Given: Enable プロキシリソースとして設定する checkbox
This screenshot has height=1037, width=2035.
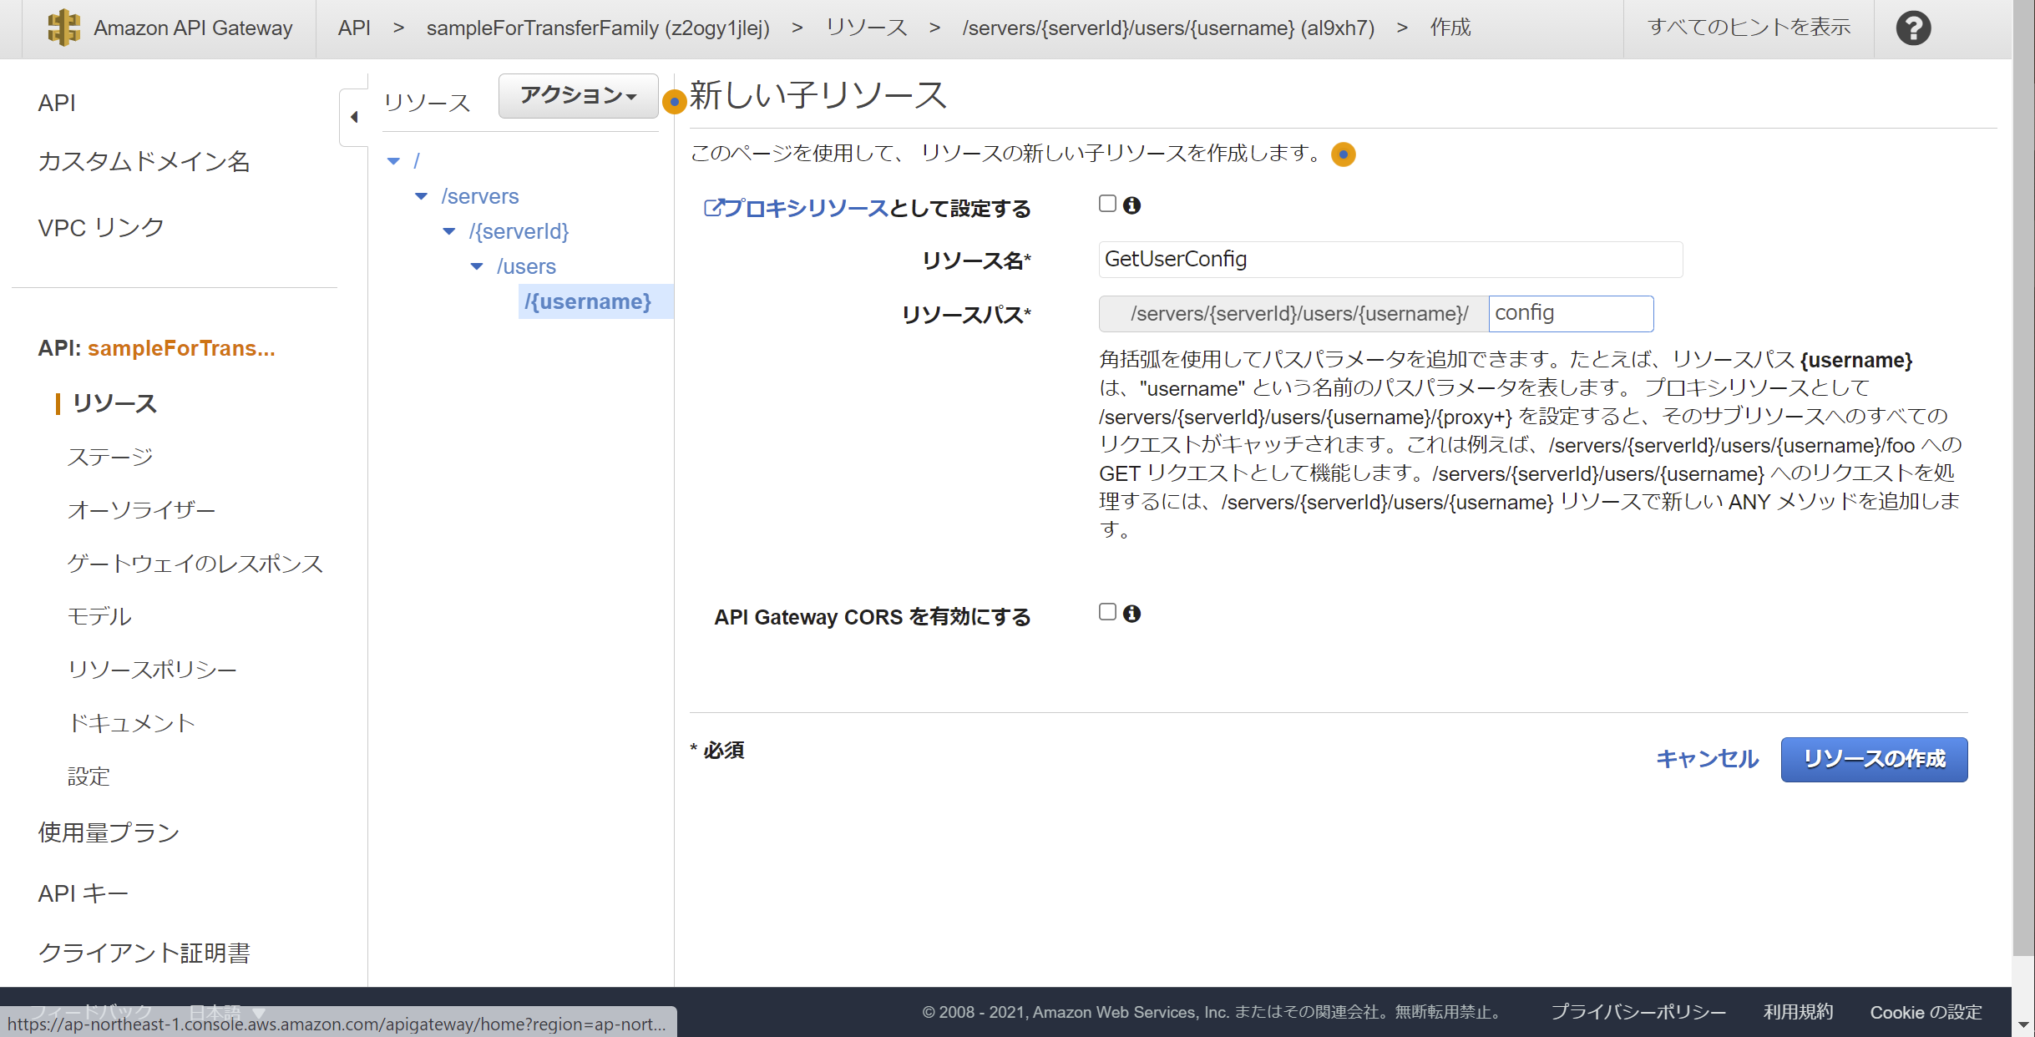Looking at the screenshot, I should [x=1107, y=203].
